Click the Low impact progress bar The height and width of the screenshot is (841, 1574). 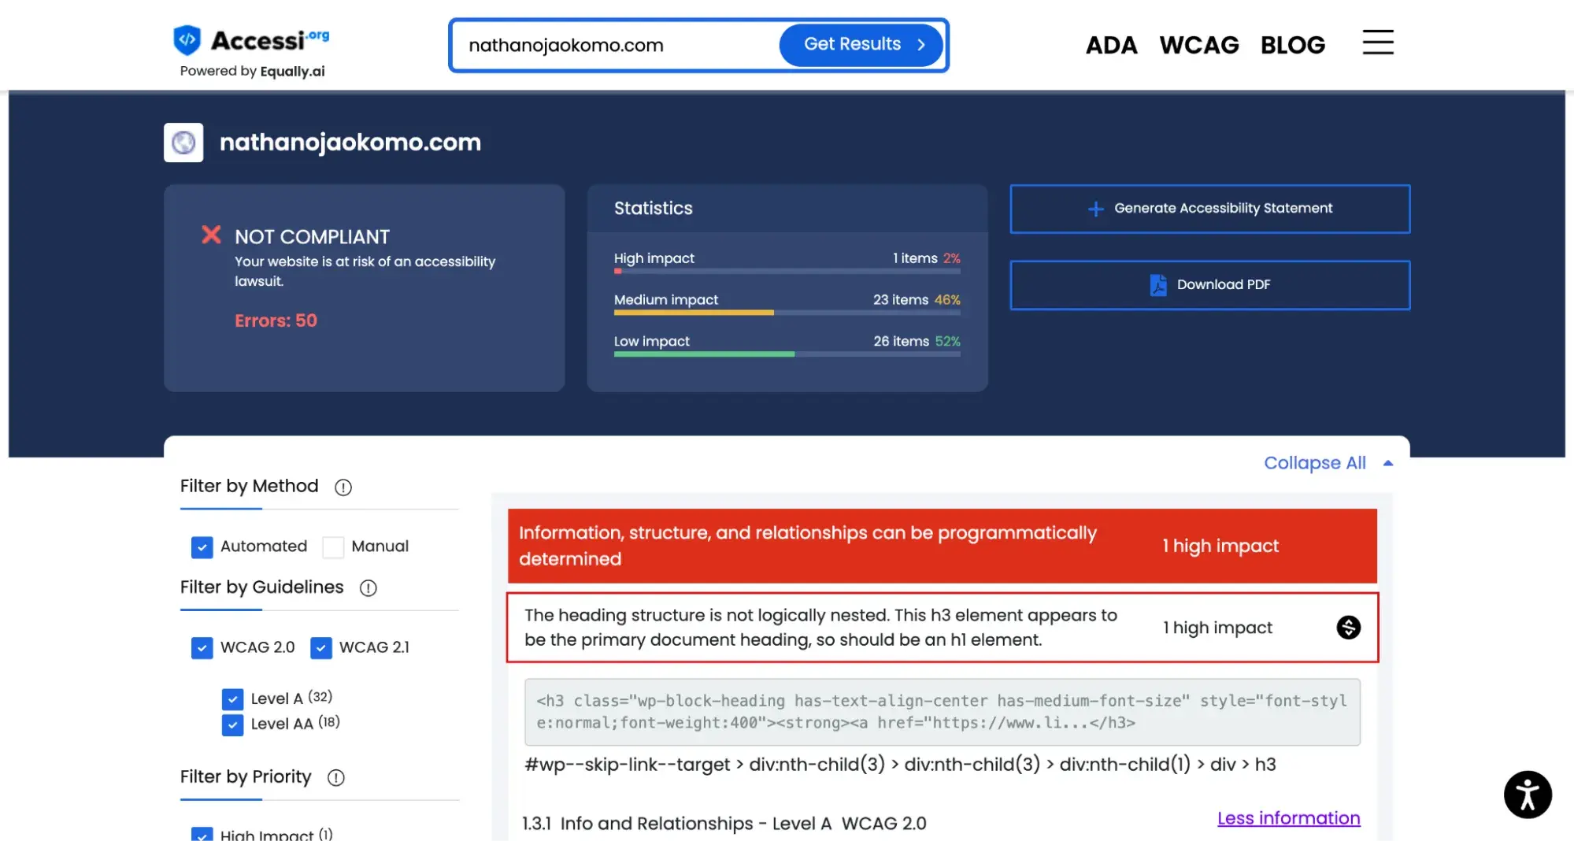pyautogui.click(x=787, y=354)
